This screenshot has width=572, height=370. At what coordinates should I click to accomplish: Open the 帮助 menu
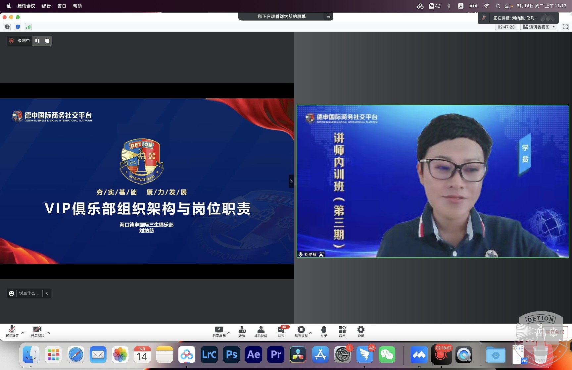pos(77,6)
